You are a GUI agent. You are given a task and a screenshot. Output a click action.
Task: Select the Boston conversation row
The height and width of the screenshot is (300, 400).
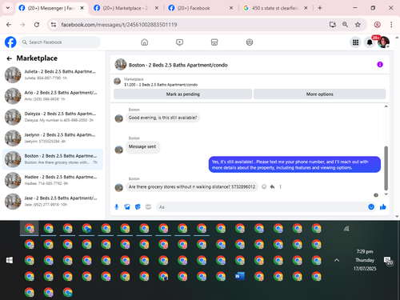pos(53,159)
